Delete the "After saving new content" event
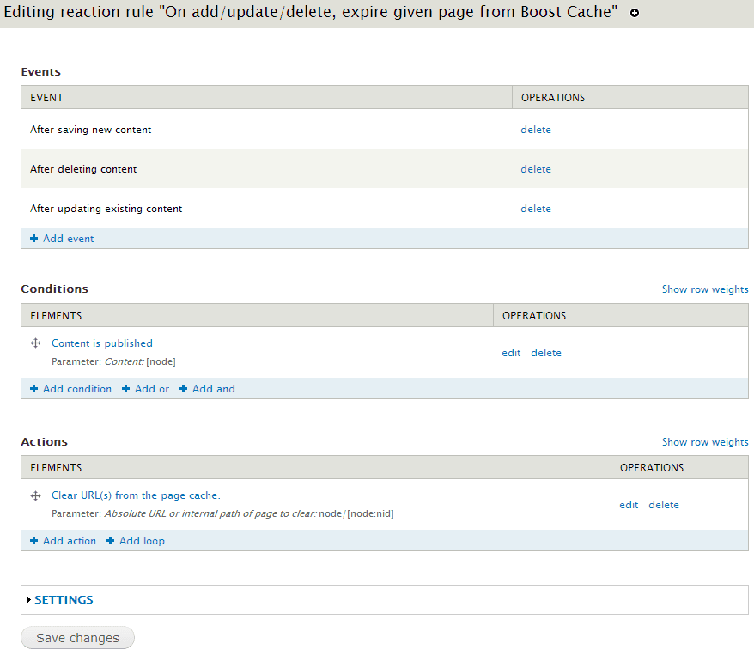The image size is (754, 656). (535, 129)
